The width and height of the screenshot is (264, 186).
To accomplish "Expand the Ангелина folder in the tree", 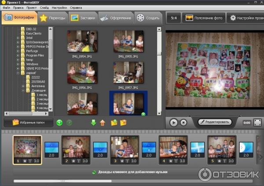I will pyautogui.click(x=23, y=86).
